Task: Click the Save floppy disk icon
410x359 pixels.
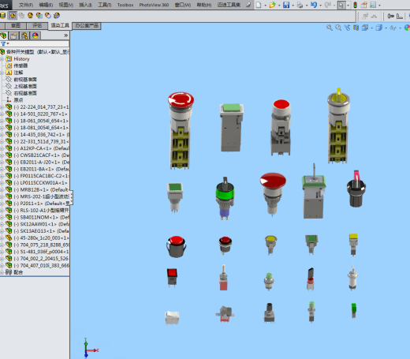Action: coord(286,5)
